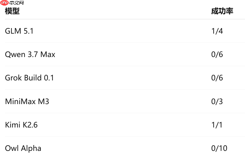The image size is (245, 162).
Task: Click the 1/1 success rate value
Action: (x=217, y=125)
